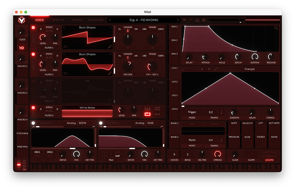The width and height of the screenshot is (295, 189).
Task: Next sample arrow beside White Noise
Action: click(111, 108)
